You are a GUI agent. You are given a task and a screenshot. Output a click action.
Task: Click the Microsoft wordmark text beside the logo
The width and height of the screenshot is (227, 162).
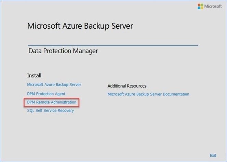click(x=213, y=6)
